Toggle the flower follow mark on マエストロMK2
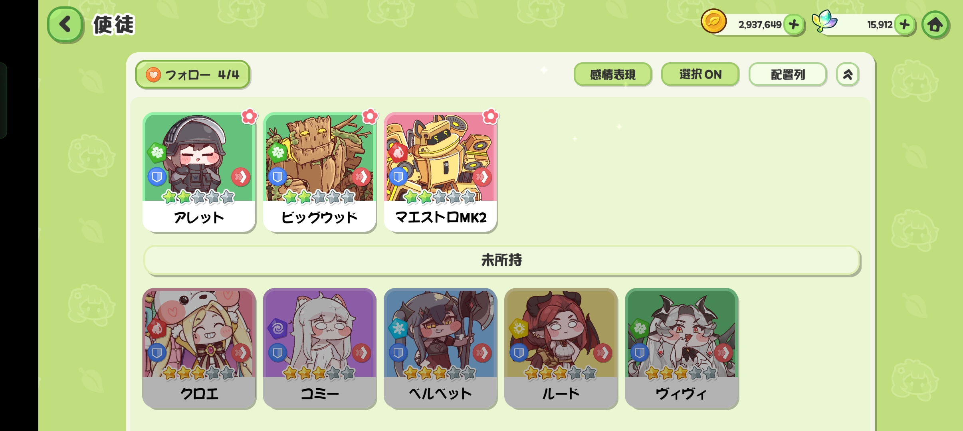 tap(491, 117)
